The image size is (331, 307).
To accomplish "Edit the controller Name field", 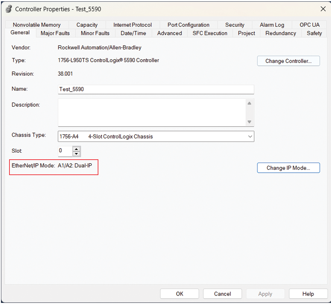I will [156, 89].
